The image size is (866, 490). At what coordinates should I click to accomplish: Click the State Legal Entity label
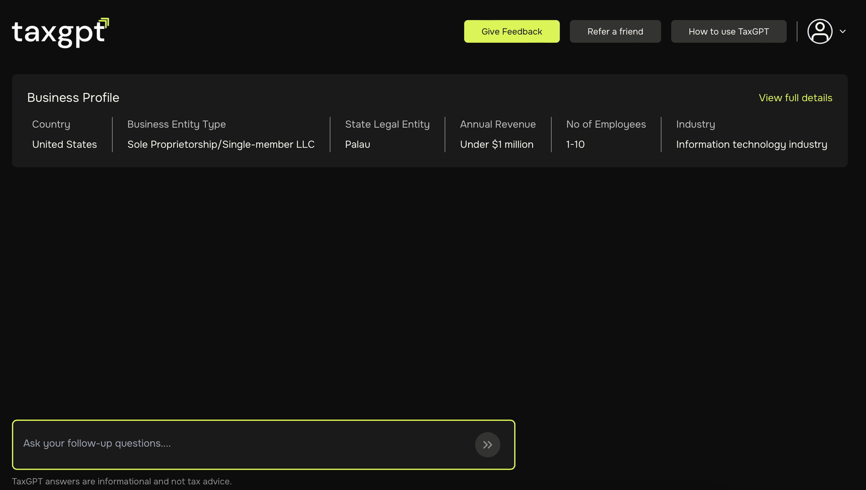(387, 124)
